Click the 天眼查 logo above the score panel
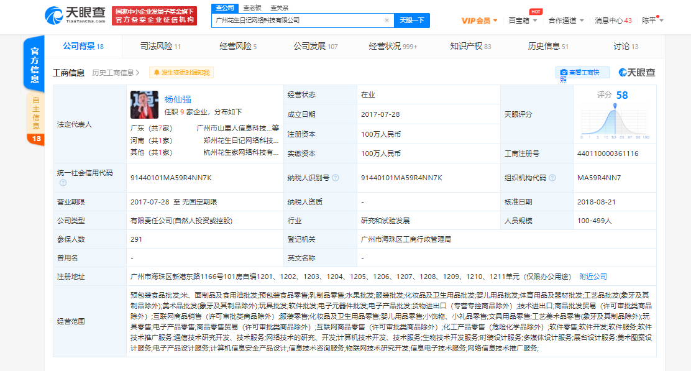The height and width of the screenshot is (371, 691). (637, 73)
